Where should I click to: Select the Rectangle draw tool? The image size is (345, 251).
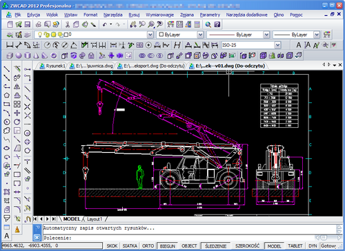pyautogui.click(x=7, y=104)
